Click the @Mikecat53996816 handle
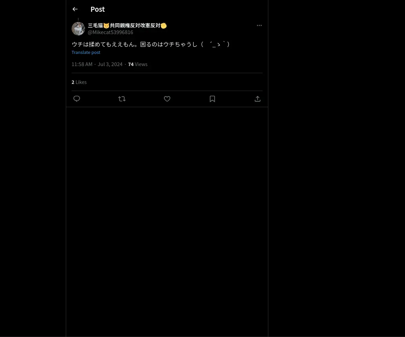Image resolution: width=405 pixels, height=337 pixels. 110,32
